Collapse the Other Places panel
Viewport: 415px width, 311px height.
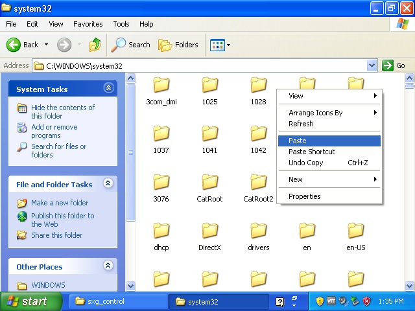coord(108,266)
